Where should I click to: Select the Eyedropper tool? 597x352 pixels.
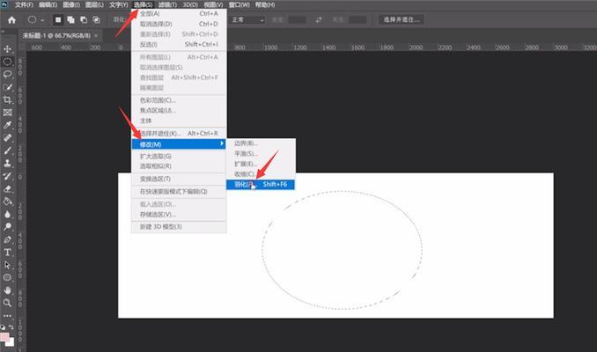pyautogui.click(x=7, y=125)
